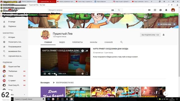
Task: Toggle the channel notification bell next to subscribed button
Action: (x=164, y=35)
